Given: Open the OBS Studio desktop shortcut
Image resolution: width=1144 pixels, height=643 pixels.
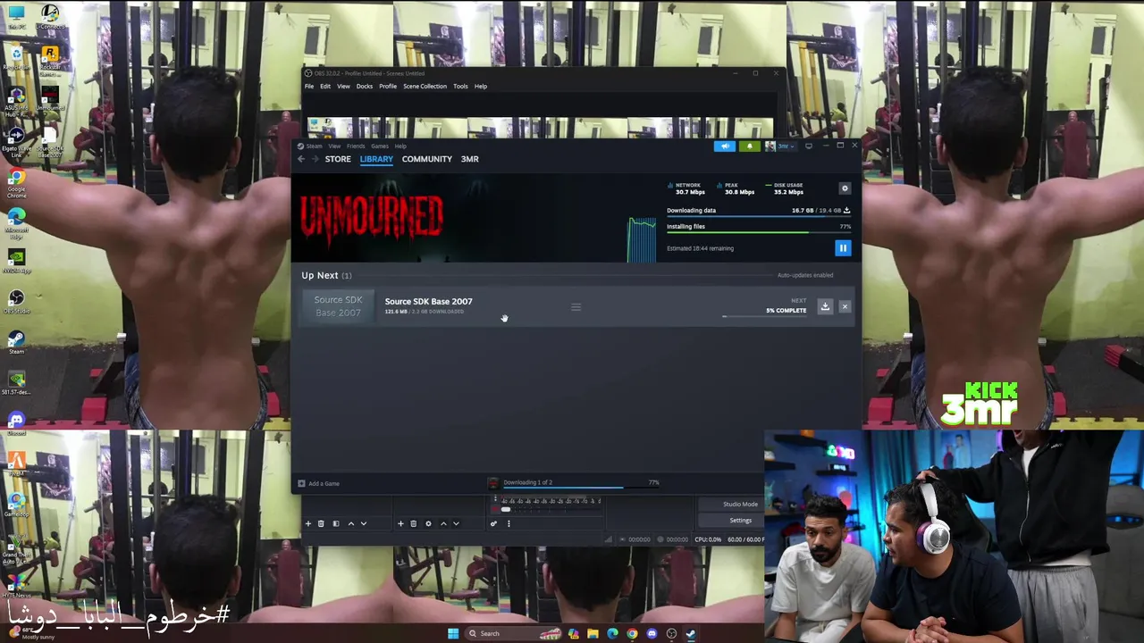Looking at the screenshot, I should point(16,301).
